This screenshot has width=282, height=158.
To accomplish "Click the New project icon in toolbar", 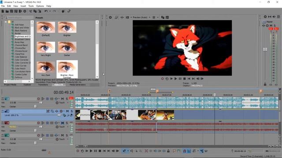I will pyautogui.click(x=3, y=11).
